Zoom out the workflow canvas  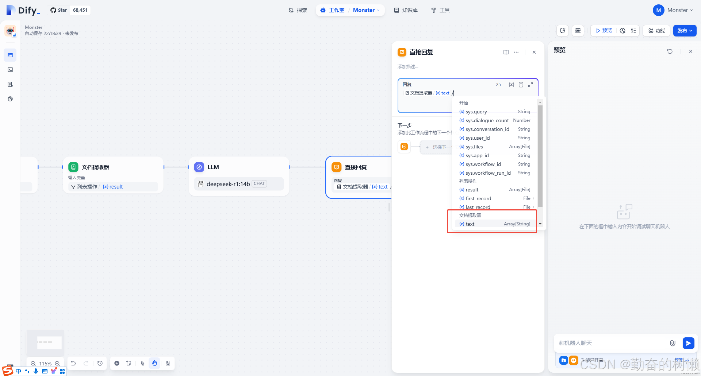pos(33,364)
